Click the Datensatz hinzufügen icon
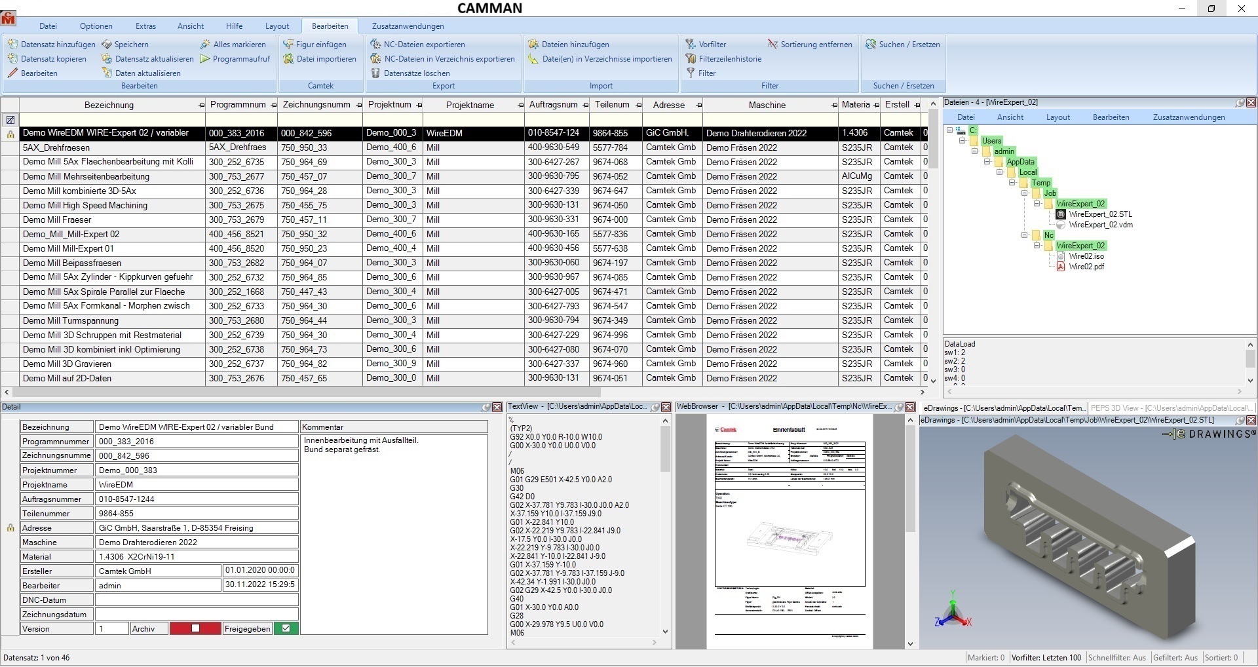 tap(12, 45)
